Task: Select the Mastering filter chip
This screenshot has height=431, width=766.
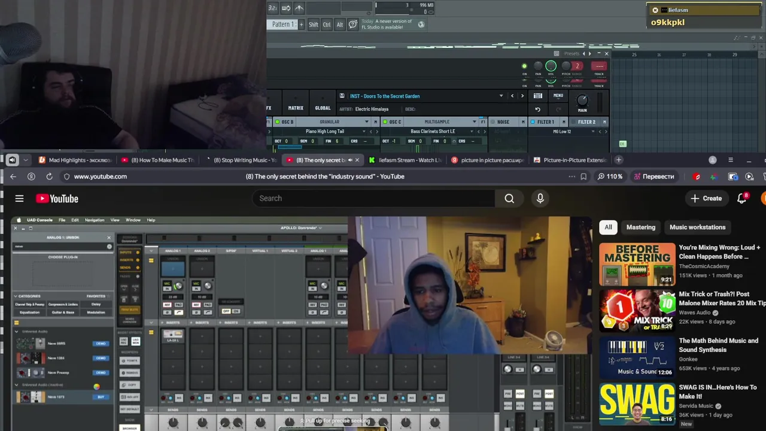Action: coord(640,227)
